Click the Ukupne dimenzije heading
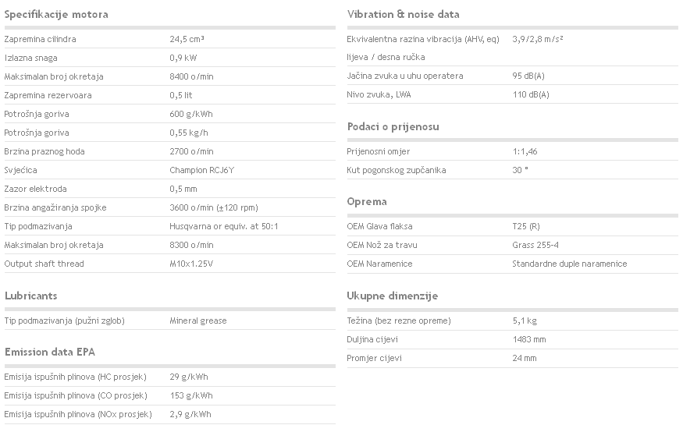 [x=393, y=296]
